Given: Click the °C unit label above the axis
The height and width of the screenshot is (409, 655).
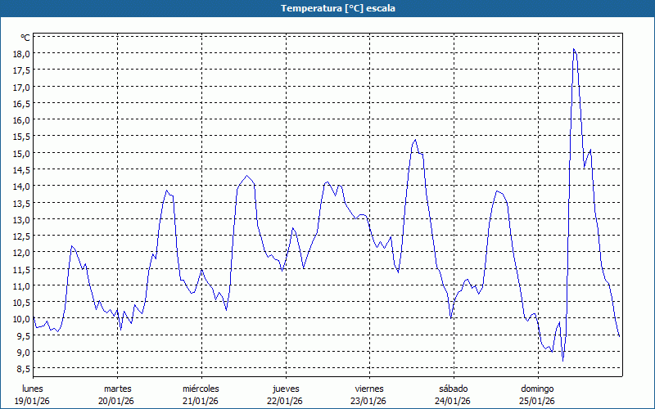Looking at the screenshot, I should click(x=25, y=38).
